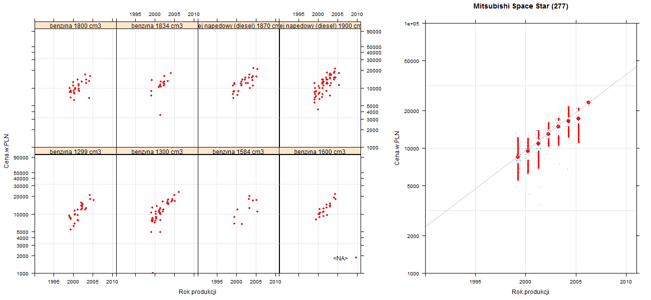Click the '20000' tick on the Mitsubishi chart

413,111
